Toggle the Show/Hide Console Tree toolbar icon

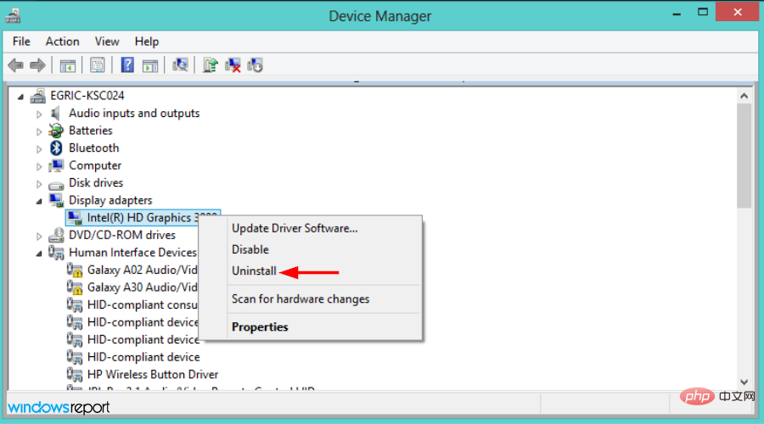click(67, 65)
